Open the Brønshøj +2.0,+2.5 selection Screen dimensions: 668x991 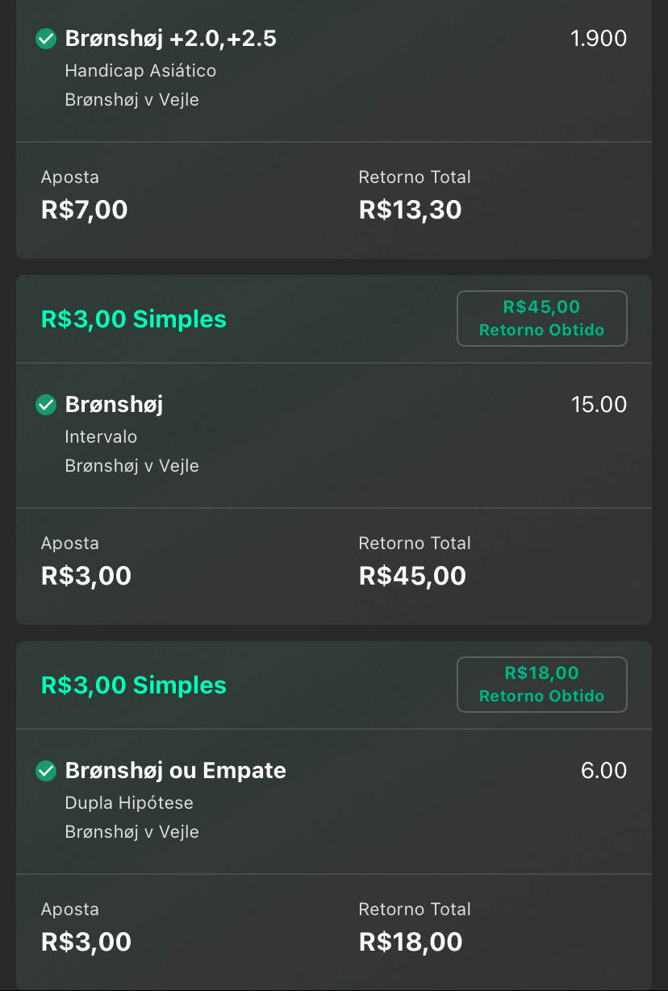click(171, 39)
